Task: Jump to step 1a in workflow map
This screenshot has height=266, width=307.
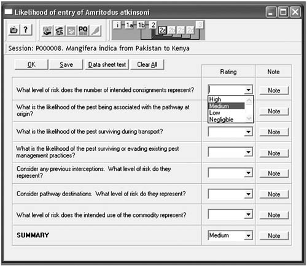Action: coord(129,25)
